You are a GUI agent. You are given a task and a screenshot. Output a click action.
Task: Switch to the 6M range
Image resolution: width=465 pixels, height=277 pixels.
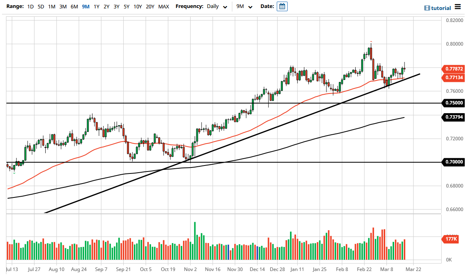[74, 6]
